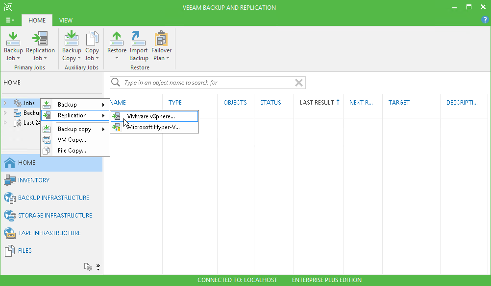Click the navigation pane settings gear icon
This screenshot has width=491, height=286.
click(x=88, y=267)
